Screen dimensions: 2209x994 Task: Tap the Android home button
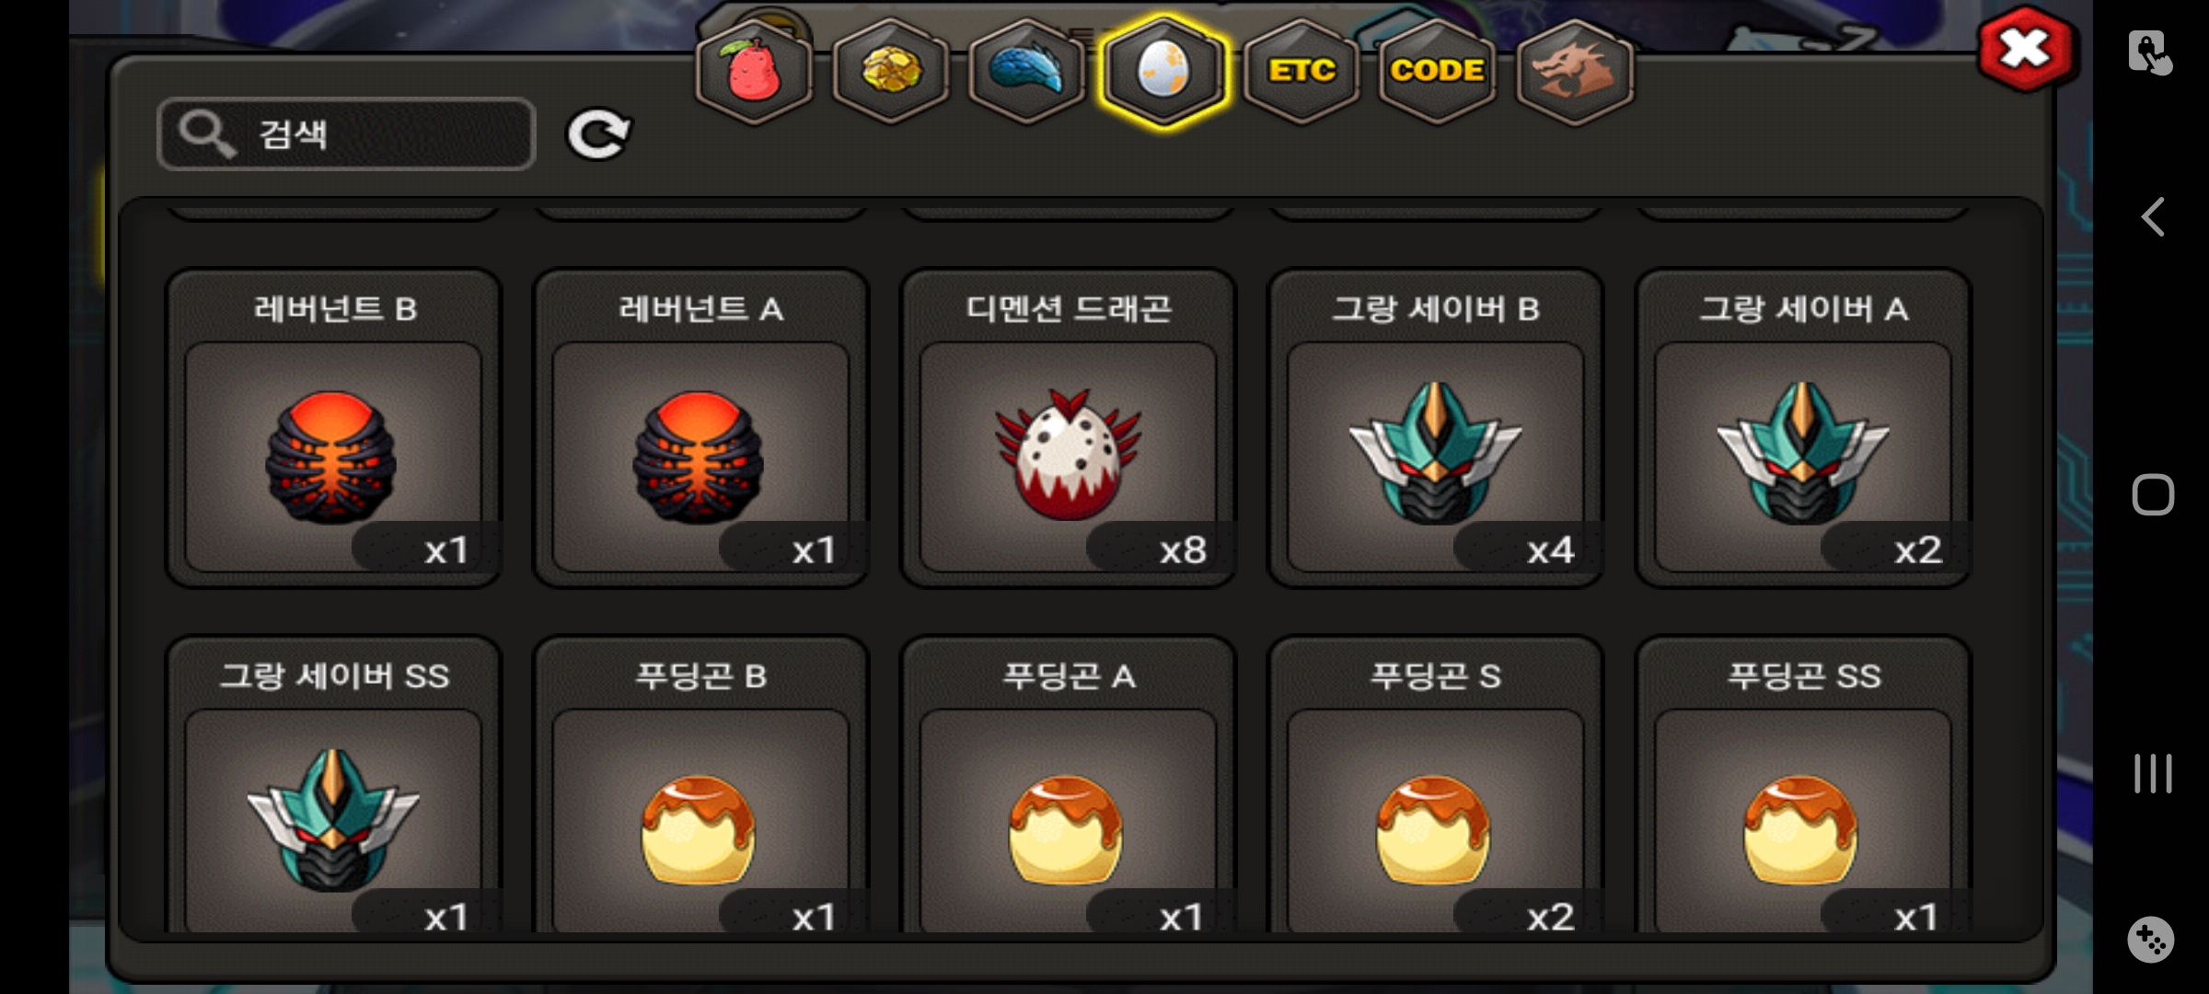click(2153, 495)
